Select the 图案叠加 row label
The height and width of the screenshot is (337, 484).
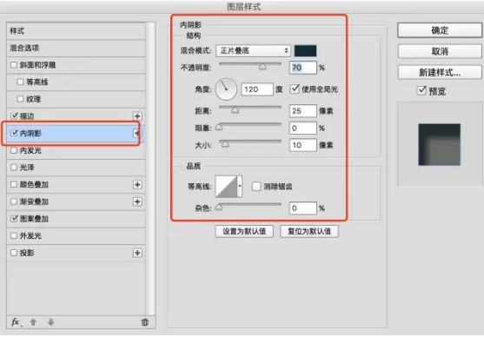tap(34, 219)
